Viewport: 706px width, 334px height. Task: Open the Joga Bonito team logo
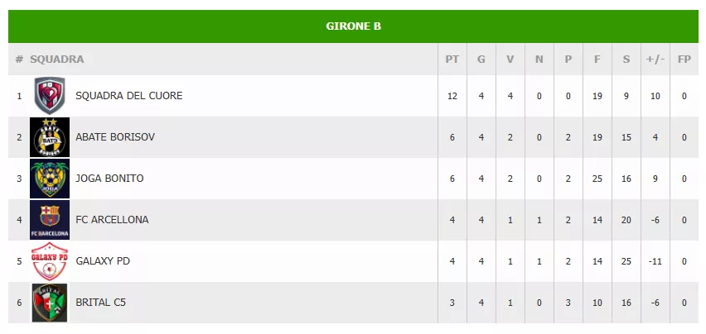[50, 179]
